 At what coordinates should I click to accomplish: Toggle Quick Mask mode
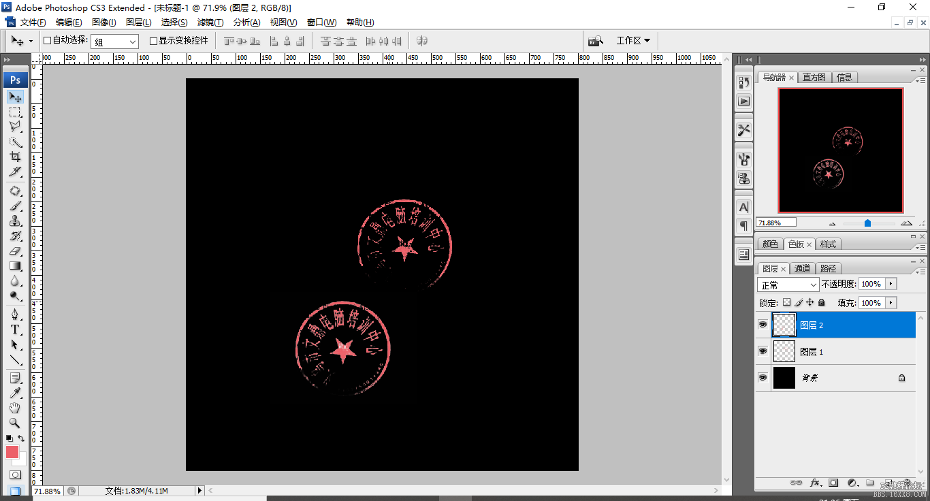coord(15,474)
